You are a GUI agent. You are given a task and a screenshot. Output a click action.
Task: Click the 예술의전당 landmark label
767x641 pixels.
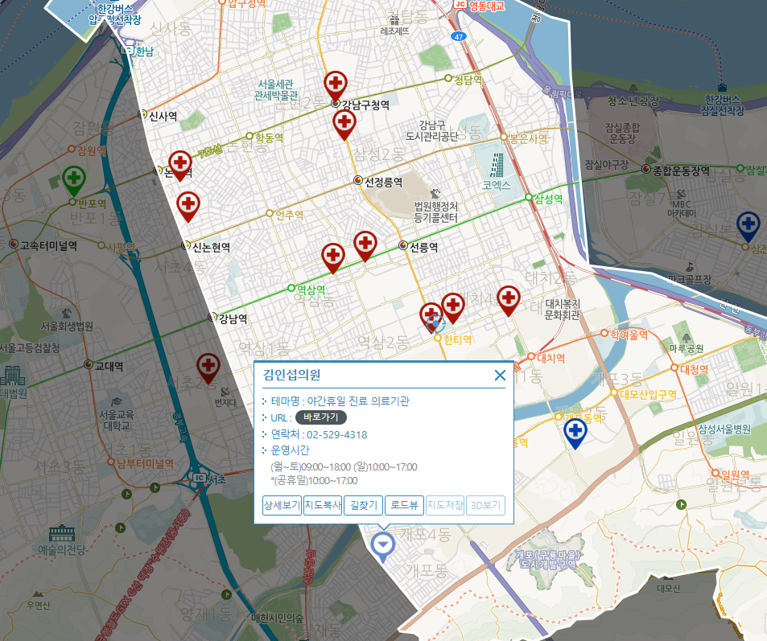pyautogui.click(x=62, y=549)
